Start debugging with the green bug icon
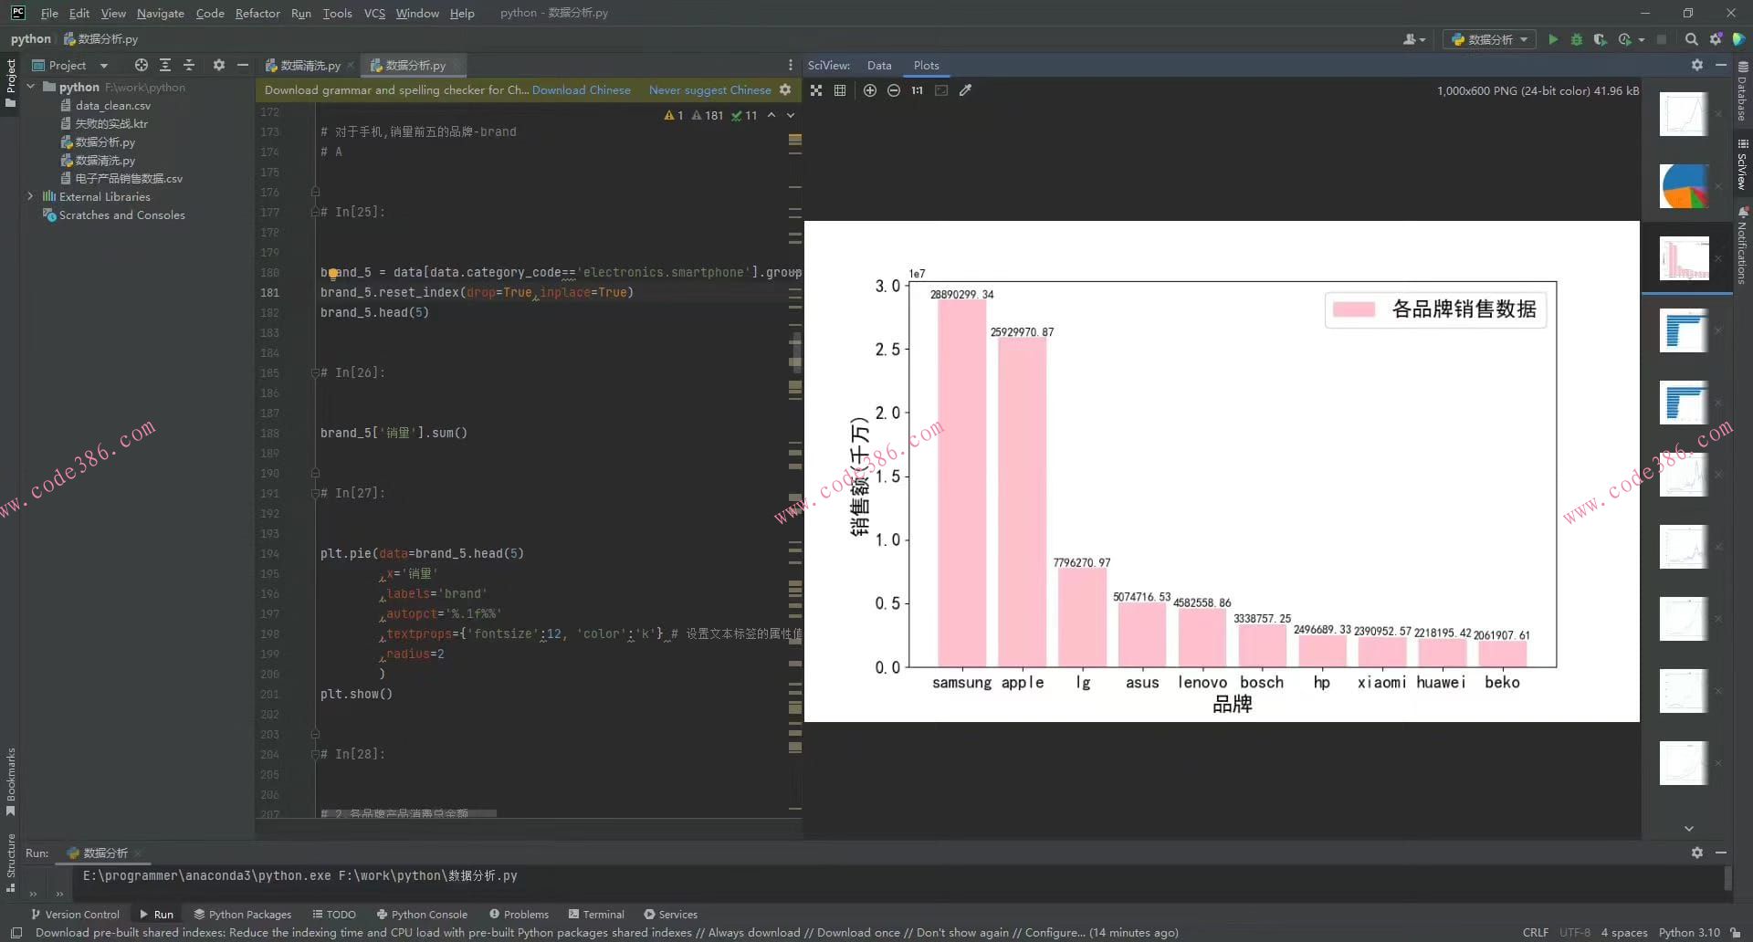The height and width of the screenshot is (942, 1753). point(1576,39)
